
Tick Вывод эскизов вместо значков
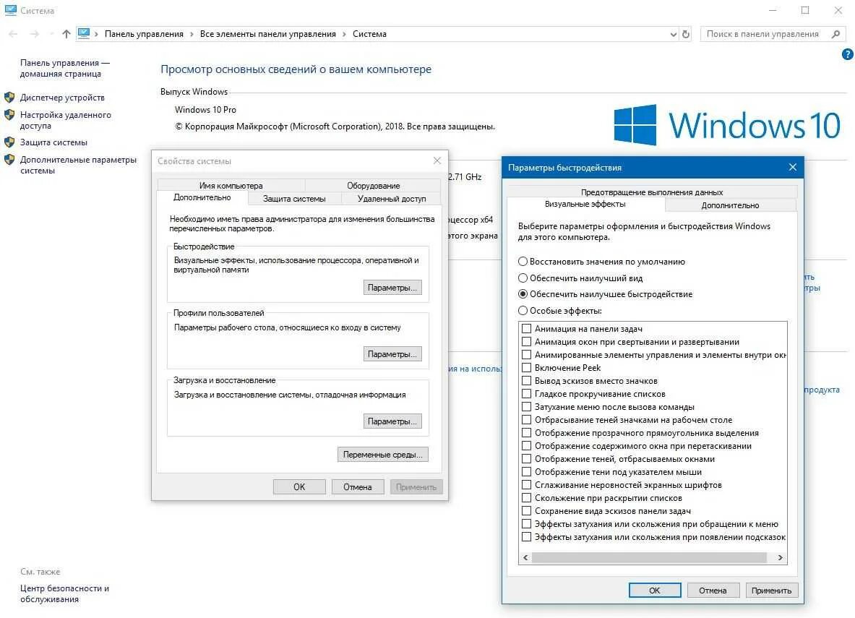[x=526, y=381]
